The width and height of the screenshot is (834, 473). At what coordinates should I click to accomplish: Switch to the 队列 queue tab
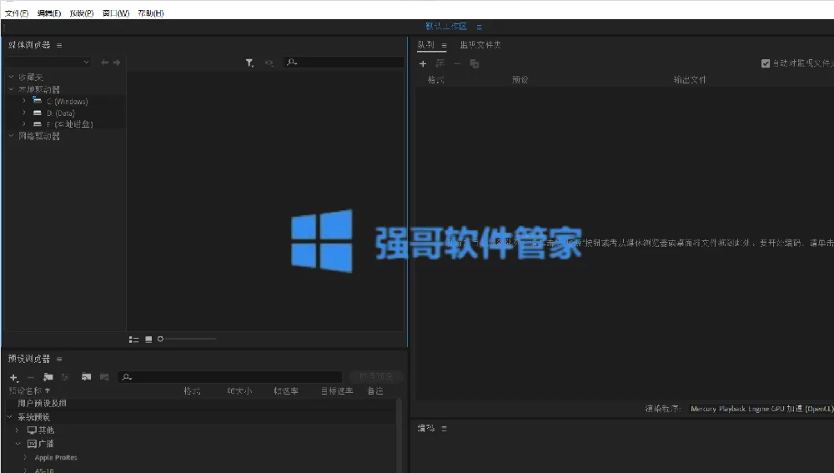(x=426, y=45)
